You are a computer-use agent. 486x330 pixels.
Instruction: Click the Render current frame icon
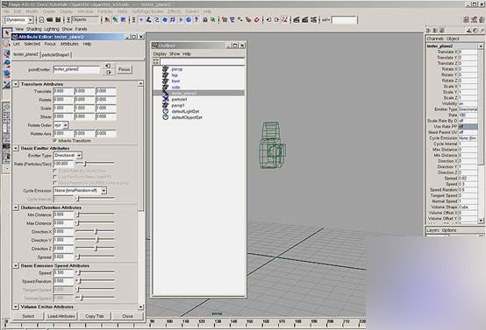297,20
